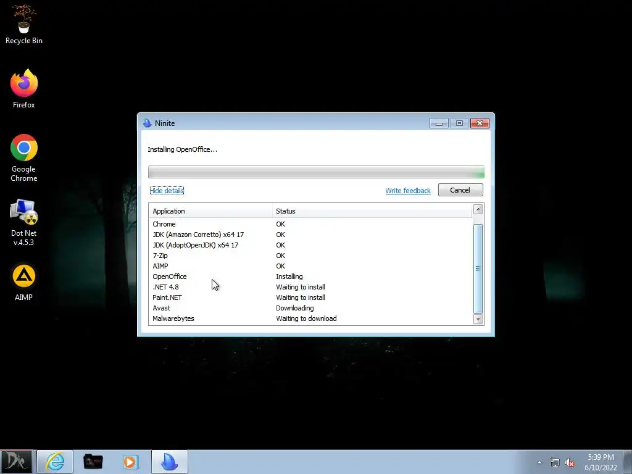Select the Dot Net v.4.5.3 desktop icon
Screen dimensions: 632x474
(24, 222)
